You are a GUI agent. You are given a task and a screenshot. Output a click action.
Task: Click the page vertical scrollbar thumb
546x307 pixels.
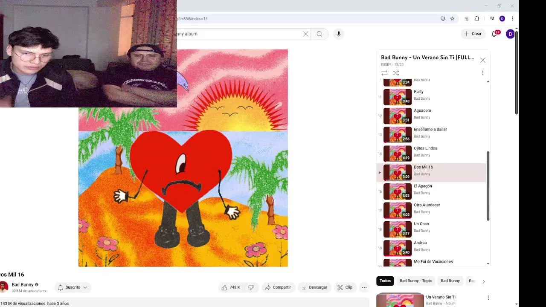tap(516, 72)
